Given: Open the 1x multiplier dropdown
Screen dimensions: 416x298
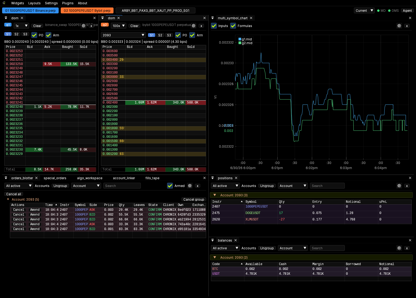Looking at the screenshot, I should coord(21,26).
